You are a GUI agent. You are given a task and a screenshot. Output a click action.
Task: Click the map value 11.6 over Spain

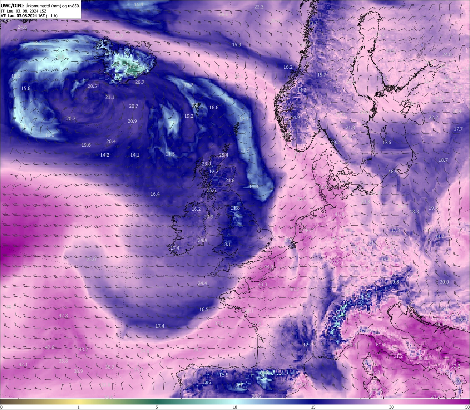[206, 383]
